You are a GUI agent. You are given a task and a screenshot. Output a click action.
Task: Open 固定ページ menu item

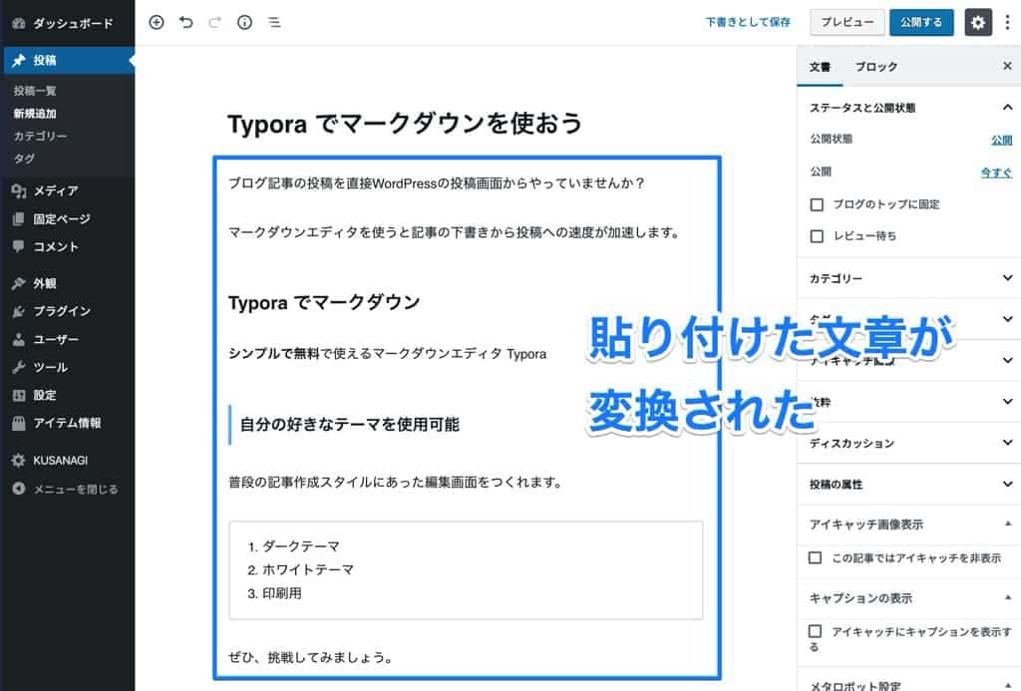pyautogui.click(x=67, y=218)
